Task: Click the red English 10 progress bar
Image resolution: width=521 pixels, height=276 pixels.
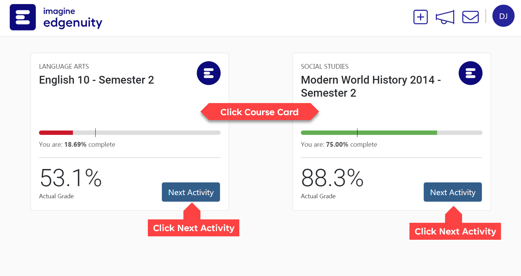Action: tap(130, 133)
